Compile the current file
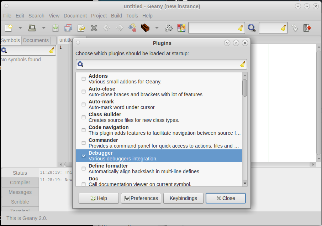Viewport: 322px width, 226px height. pos(133,28)
